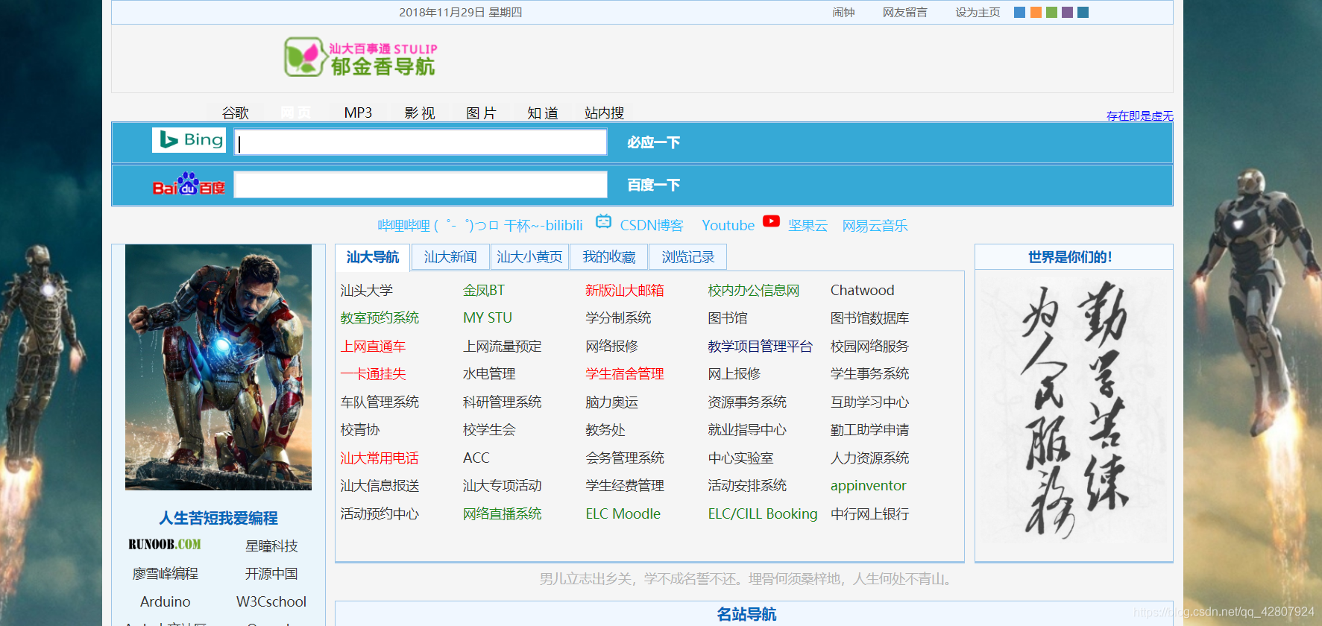Open the 新版汕大邮箱 link

[x=625, y=290]
